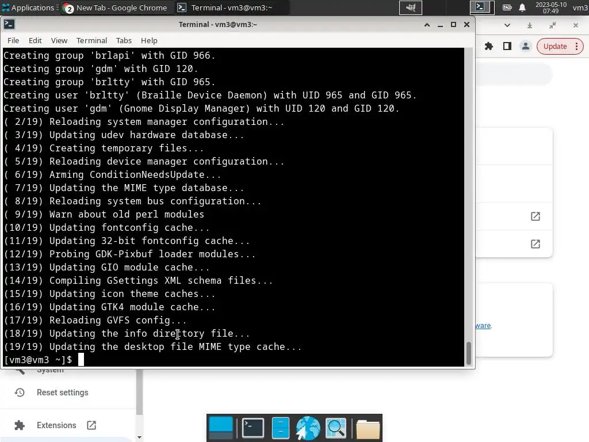Click the text 'Updating GTK4 module cache...'
Viewport: 589px width, 442px height.
pos(132,307)
